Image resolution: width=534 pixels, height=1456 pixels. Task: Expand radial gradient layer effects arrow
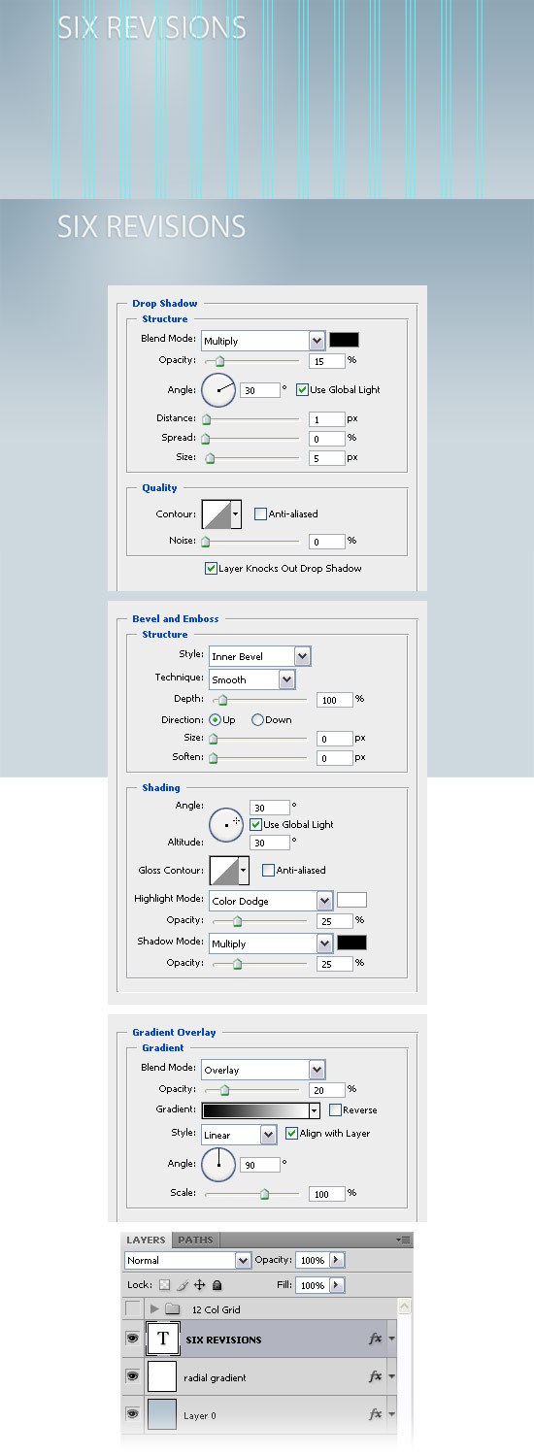(391, 1376)
